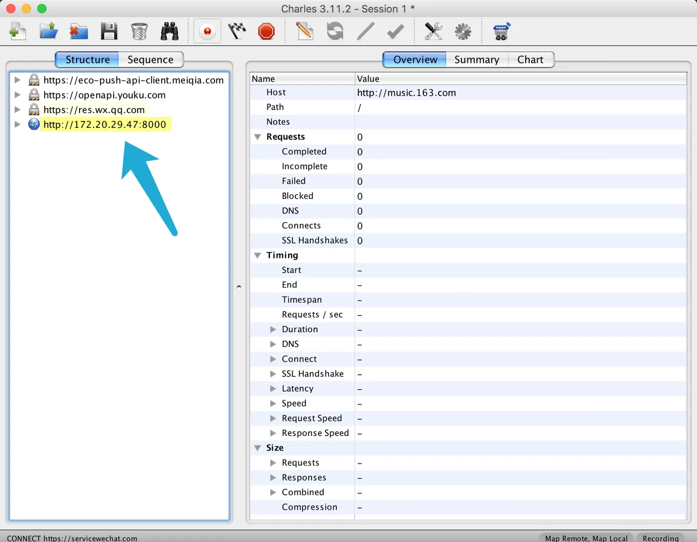Expand the res.wx.qq.com host node
Image resolution: width=697 pixels, height=542 pixels.
pos(17,109)
